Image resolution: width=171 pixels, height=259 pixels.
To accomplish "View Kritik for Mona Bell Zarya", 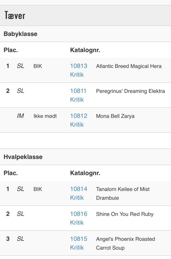I will [x=77, y=124].
